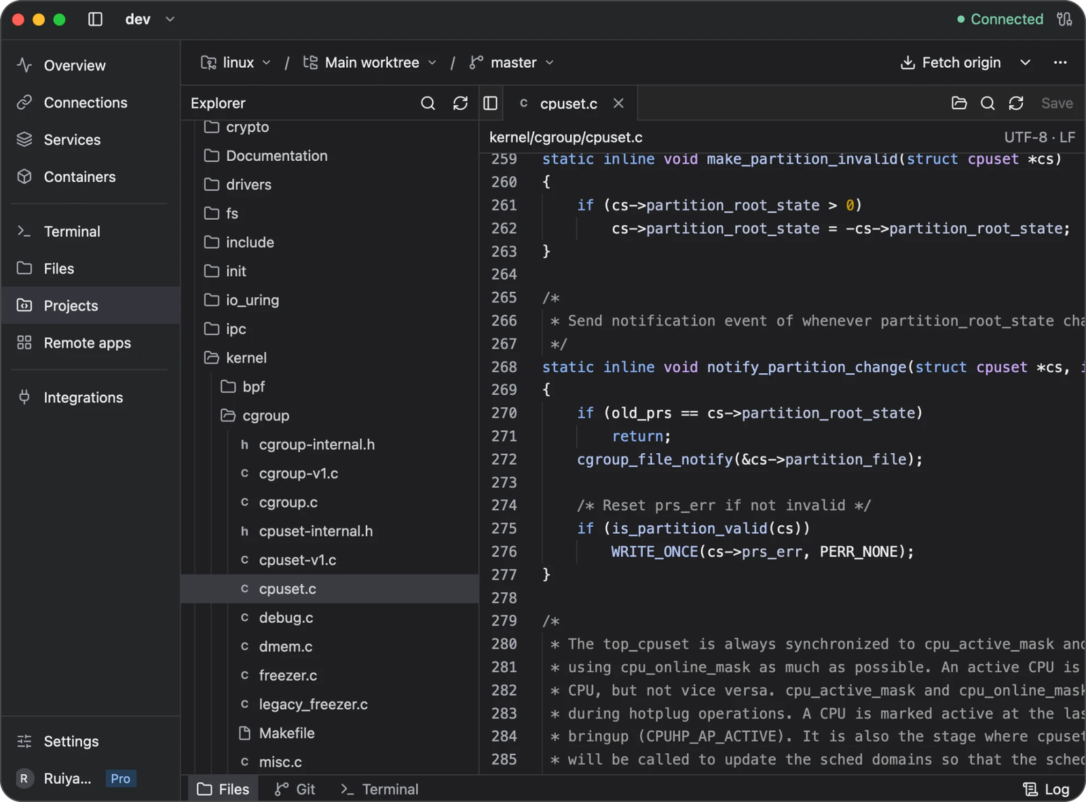Viewport: 1086px width, 802px height.
Task: Open the Services section
Action: [90, 140]
